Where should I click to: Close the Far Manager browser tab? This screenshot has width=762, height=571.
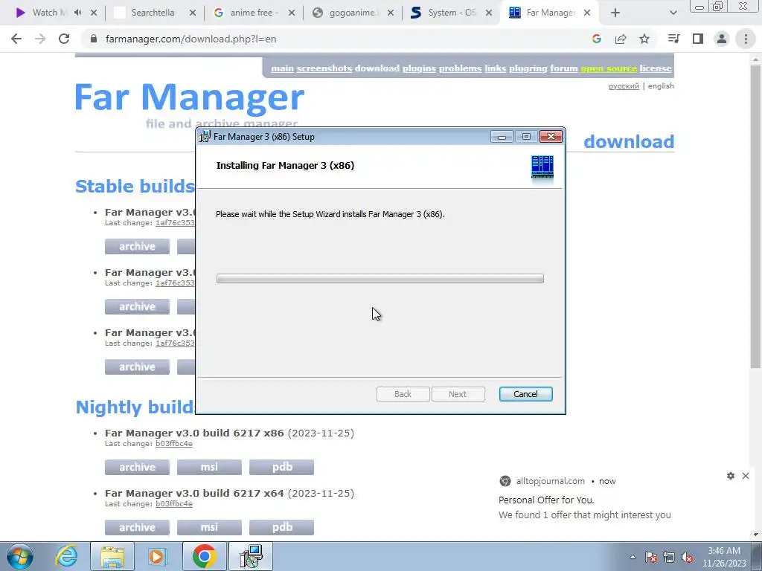587,13
